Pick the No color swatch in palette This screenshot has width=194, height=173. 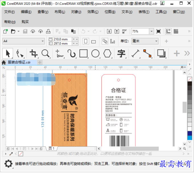coord(189,79)
